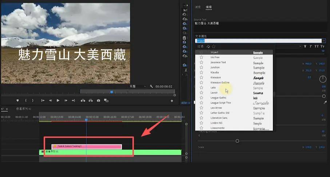Image resolution: width=330 pixels, height=177 pixels.
Task: Open monitor settings wrench icon
Action: click(x=151, y=86)
